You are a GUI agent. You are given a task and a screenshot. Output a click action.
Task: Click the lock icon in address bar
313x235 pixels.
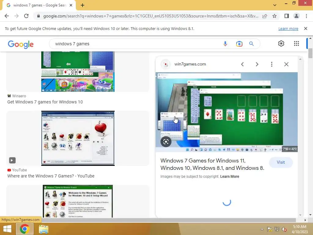[x=39, y=16]
